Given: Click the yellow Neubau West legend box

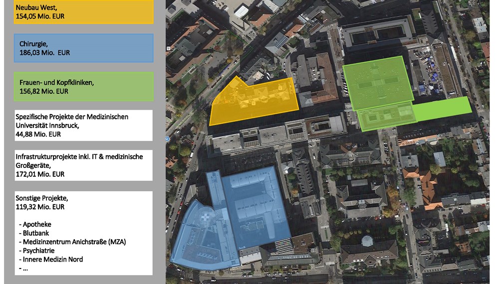Looking at the screenshot, I should (84, 12).
